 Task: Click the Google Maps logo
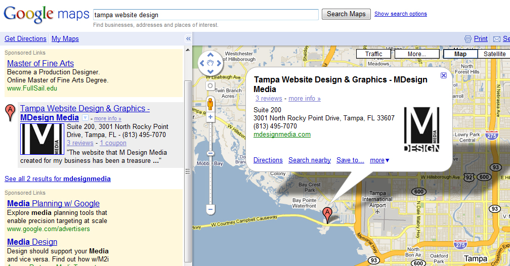(46, 15)
